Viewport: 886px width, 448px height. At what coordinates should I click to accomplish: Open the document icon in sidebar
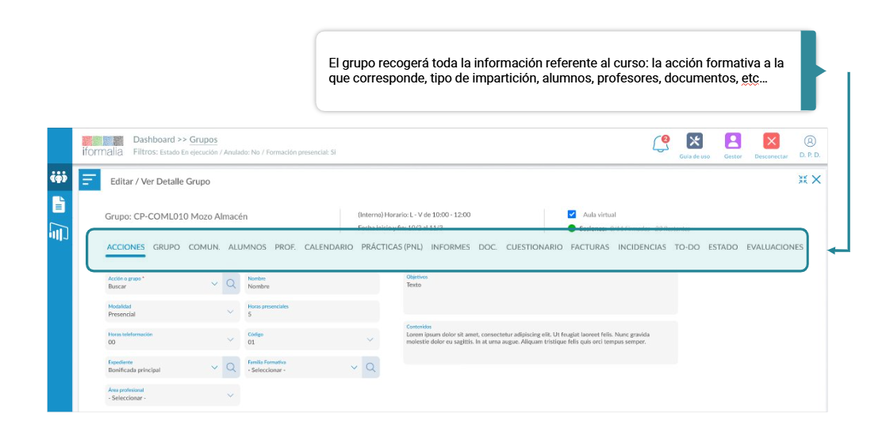tap(59, 204)
